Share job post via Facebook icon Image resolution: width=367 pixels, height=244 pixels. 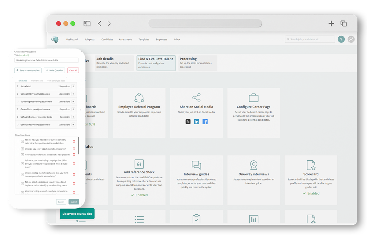pos(205,122)
